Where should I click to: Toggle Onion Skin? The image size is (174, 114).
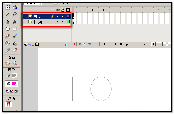80,44
